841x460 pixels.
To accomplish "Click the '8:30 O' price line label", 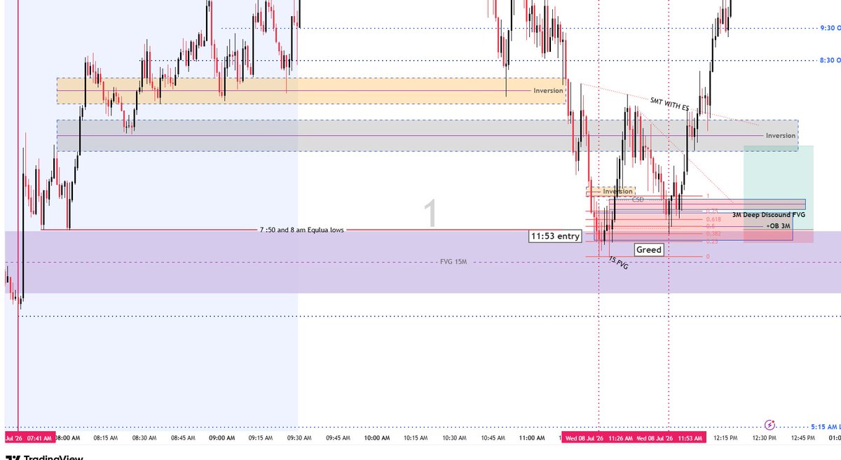I will point(830,60).
